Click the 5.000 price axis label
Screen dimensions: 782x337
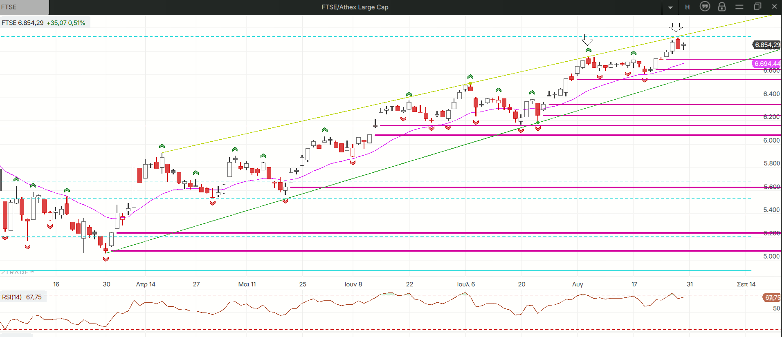771,257
